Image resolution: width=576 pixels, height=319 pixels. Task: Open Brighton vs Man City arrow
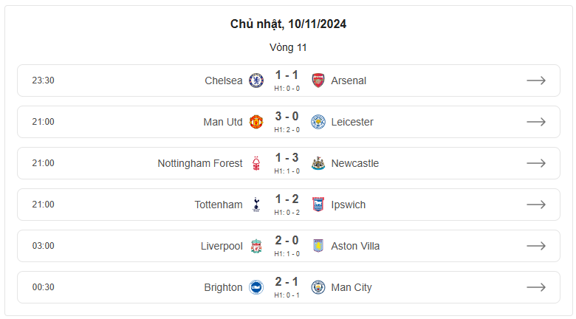point(536,287)
